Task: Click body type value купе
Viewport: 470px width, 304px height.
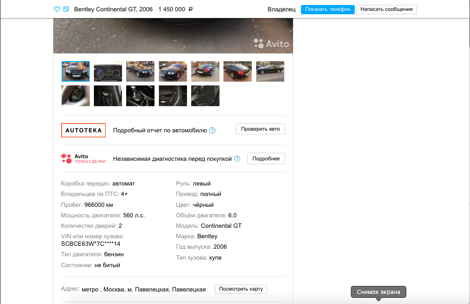Action: tap(215, 258)
